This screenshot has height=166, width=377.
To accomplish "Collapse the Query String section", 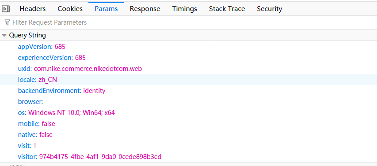I will pos(4,36).
